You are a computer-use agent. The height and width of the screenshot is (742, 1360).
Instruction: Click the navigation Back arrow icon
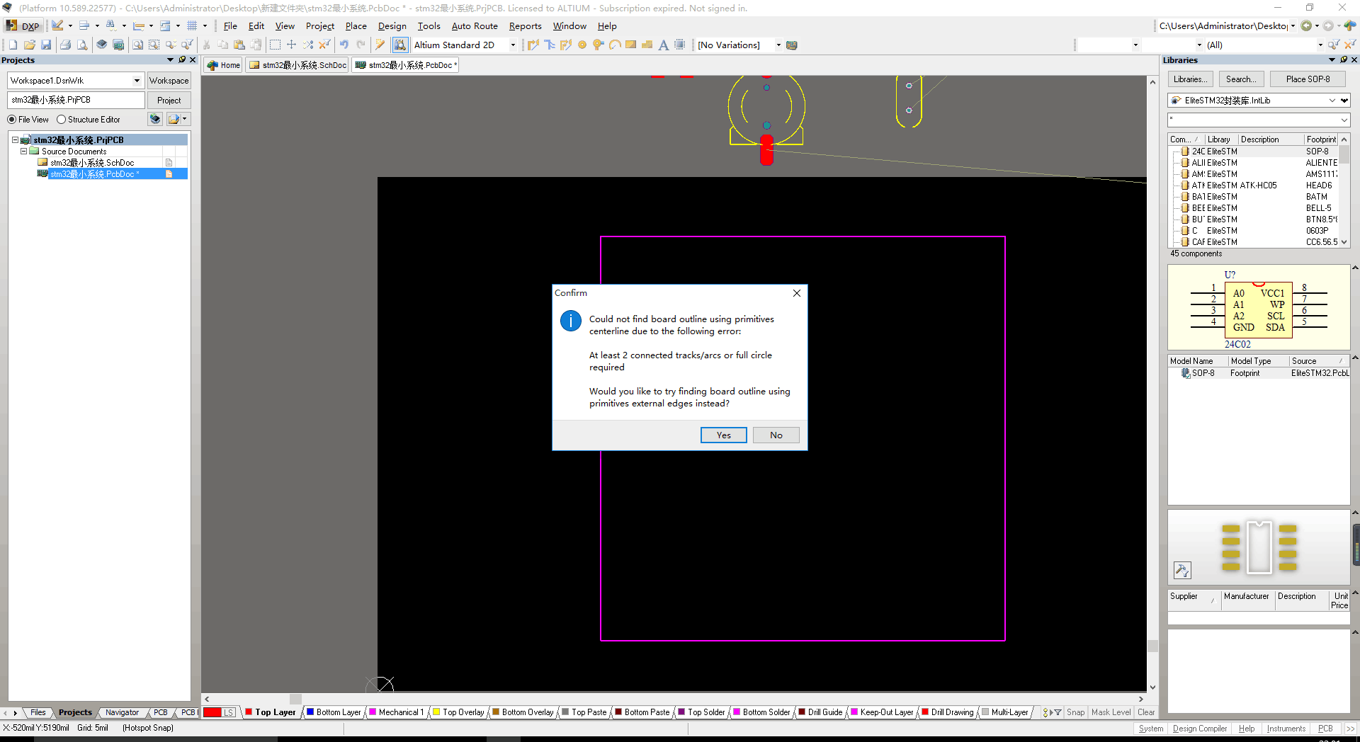pyautogui.click(x=1306, y=25)
